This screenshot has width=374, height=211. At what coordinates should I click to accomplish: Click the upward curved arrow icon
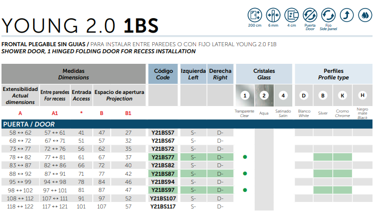(x=346, y=15)
